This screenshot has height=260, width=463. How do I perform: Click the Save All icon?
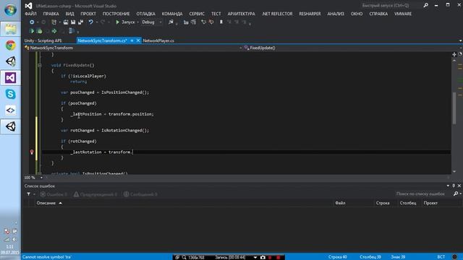pos(80,22)
